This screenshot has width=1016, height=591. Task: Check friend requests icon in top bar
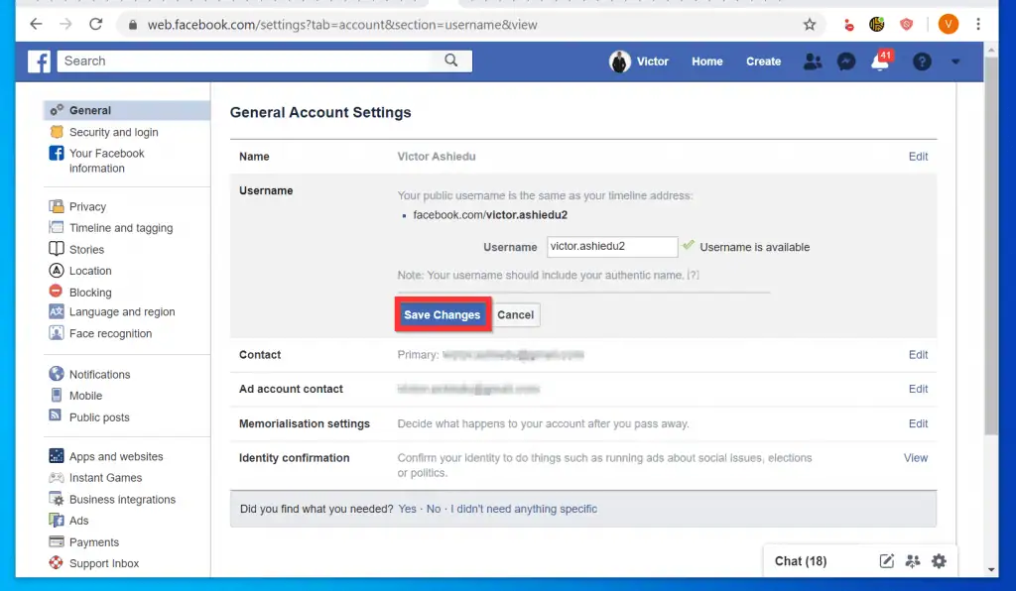[813, 61]
